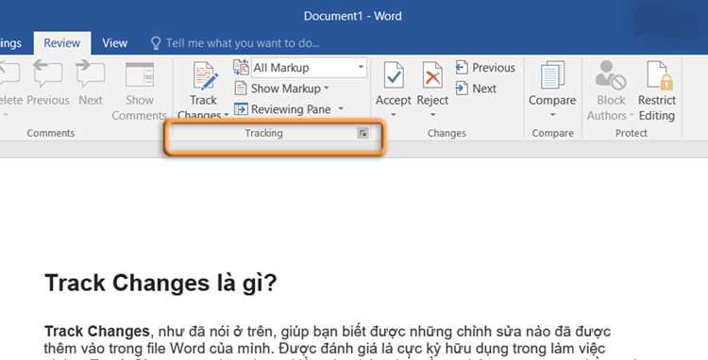Go to Next change in Changes group
This screenshot has height=360, width=708.
(477, 89)
